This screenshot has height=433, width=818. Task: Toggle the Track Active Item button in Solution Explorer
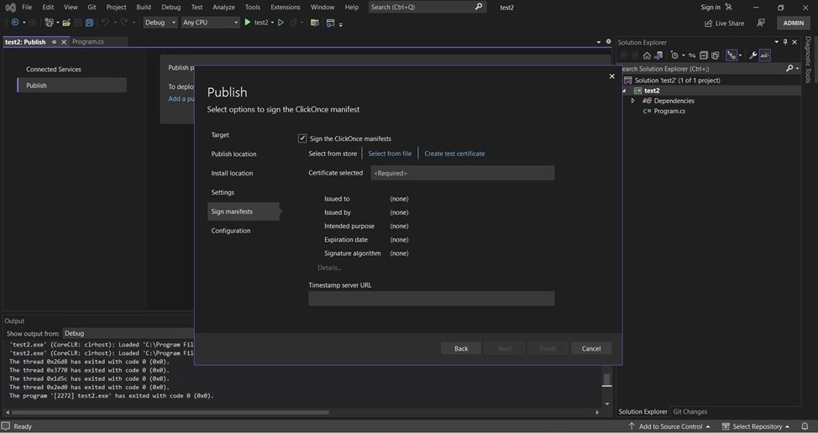(731, 55)
